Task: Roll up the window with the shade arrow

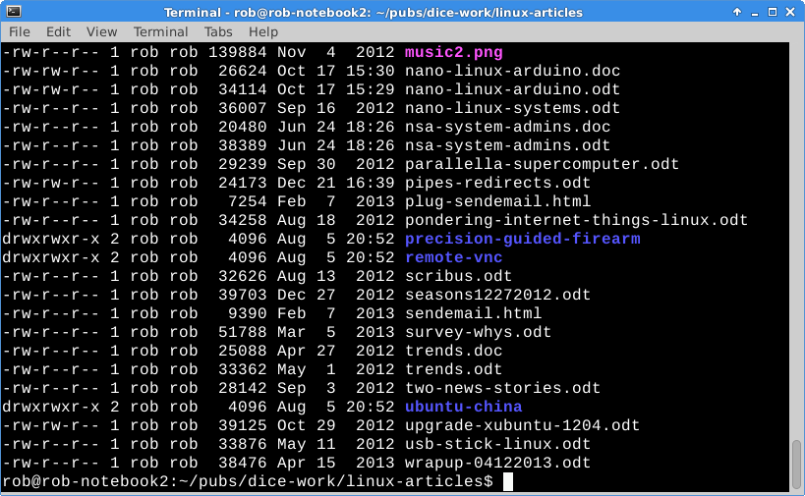Action: click(x=737, y=12)
